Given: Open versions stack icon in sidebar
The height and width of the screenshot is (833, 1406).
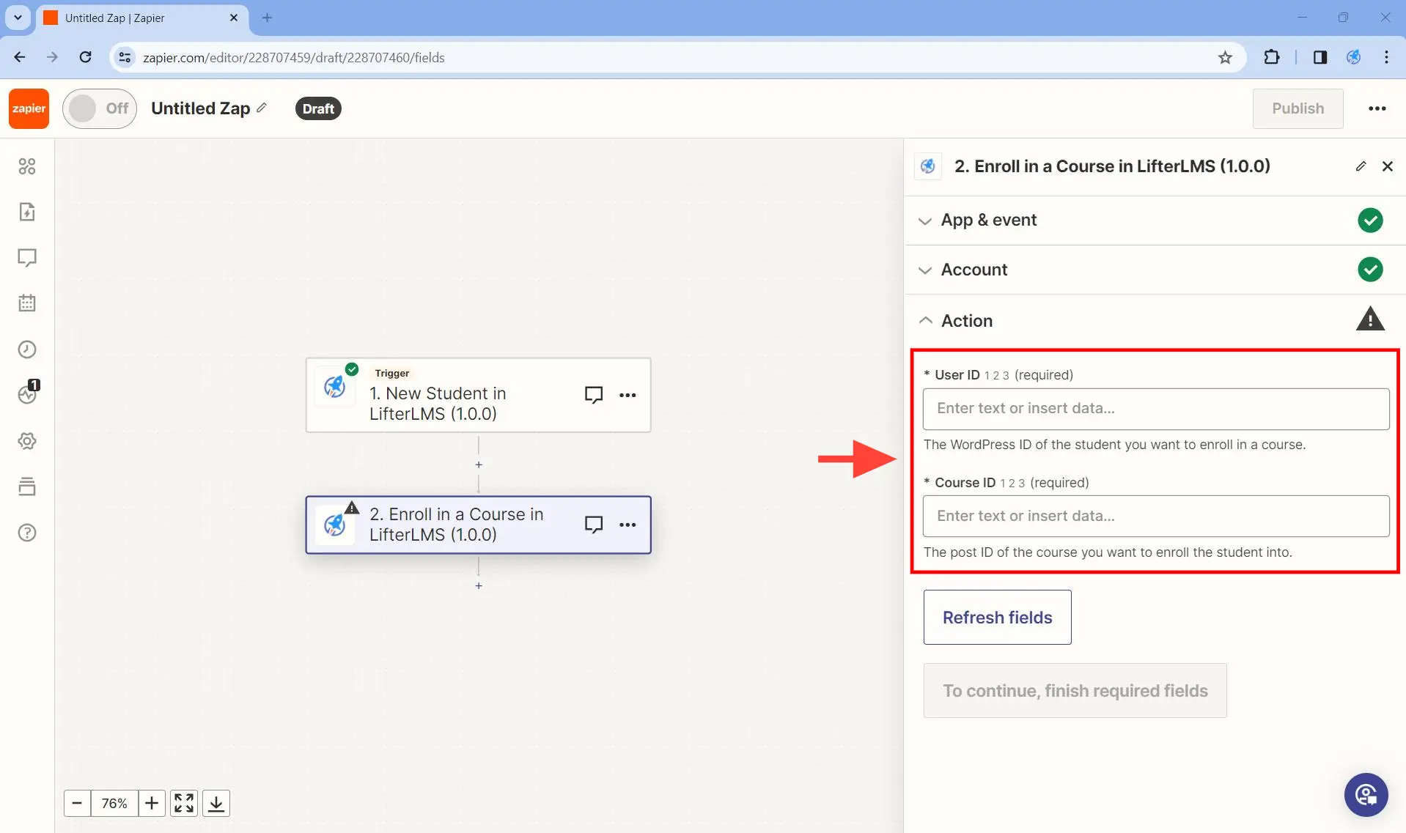Looking at the screenshot, I should (x=27, y=486).
